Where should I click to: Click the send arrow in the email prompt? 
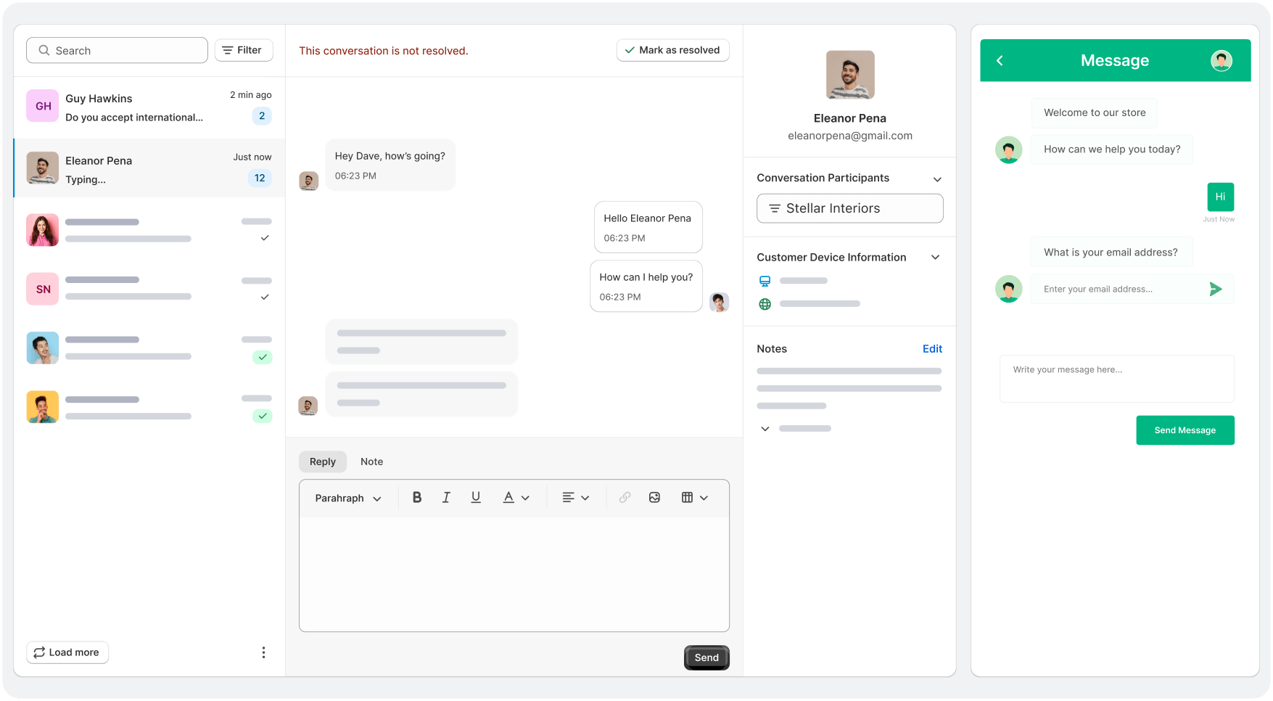tap(1216, 289)
